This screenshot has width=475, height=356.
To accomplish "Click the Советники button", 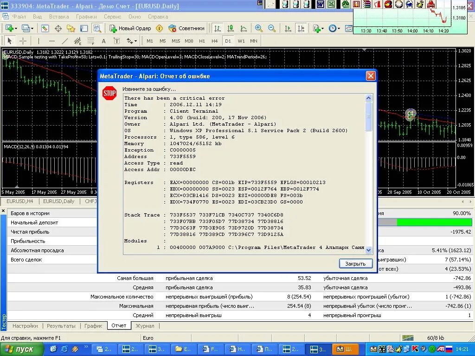I will 186,28.
